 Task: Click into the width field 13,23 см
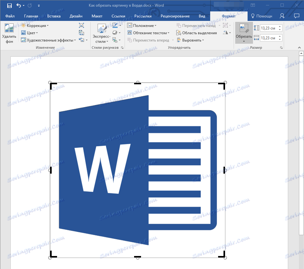coord(269,38)
